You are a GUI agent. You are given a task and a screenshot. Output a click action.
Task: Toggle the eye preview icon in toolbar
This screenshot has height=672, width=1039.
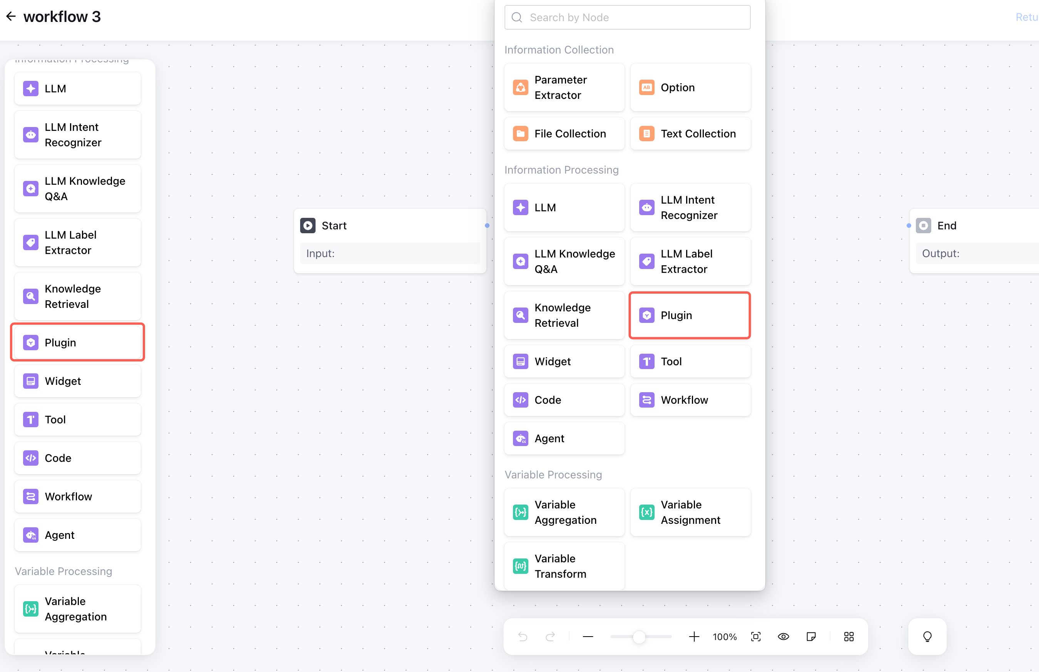(783, 637)
